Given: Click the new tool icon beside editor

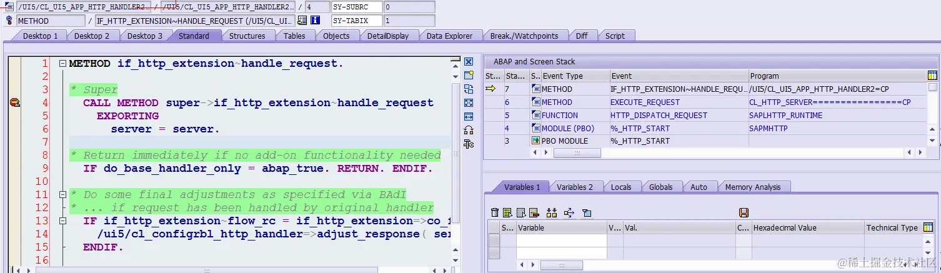Looking at the screenshot, I should pyautogui.click(x=469, y=76).
